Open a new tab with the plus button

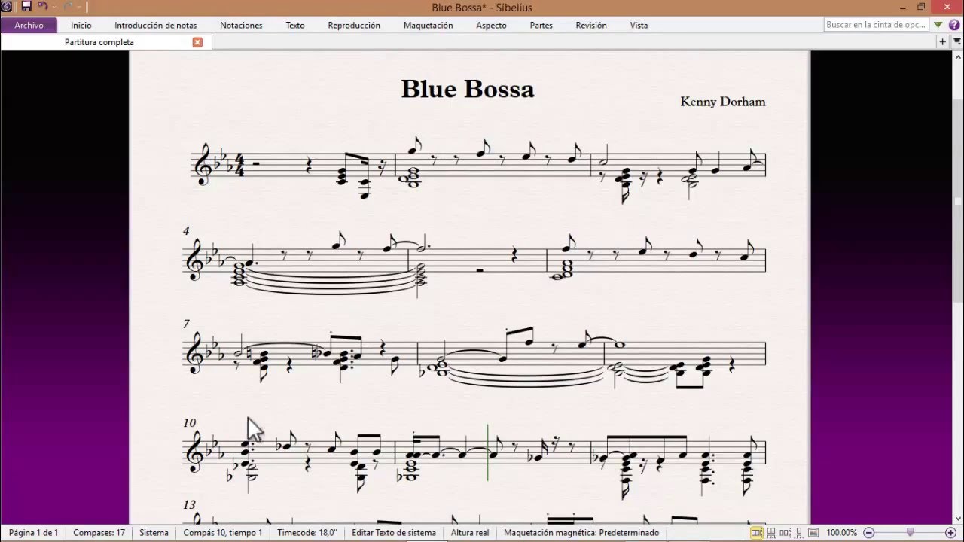pos(942,42)
